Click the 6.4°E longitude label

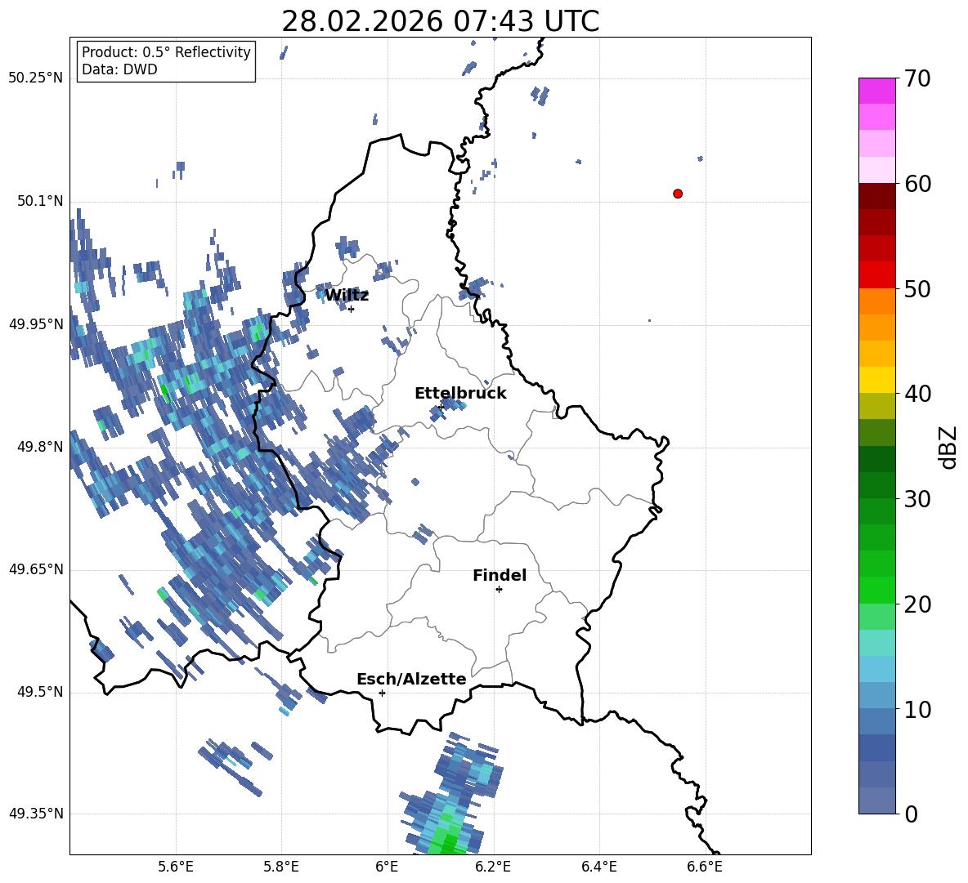click(x=598, y=867)
